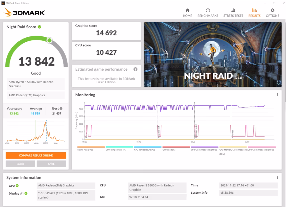Click the score gauge slider knob
286x207 pixels.
[49, 40]
